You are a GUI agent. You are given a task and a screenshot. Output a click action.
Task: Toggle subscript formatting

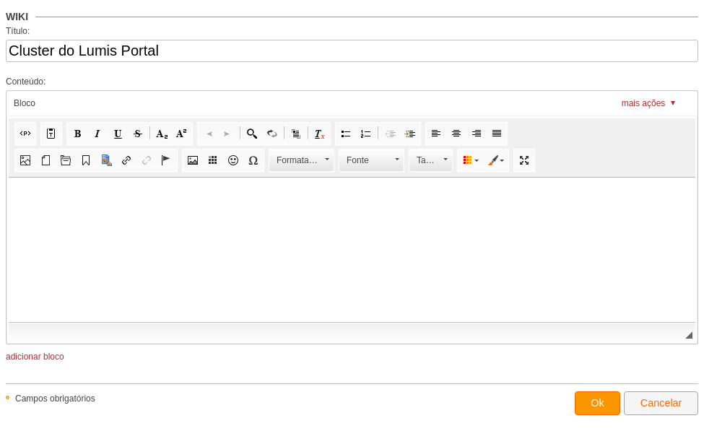[162, 134]
